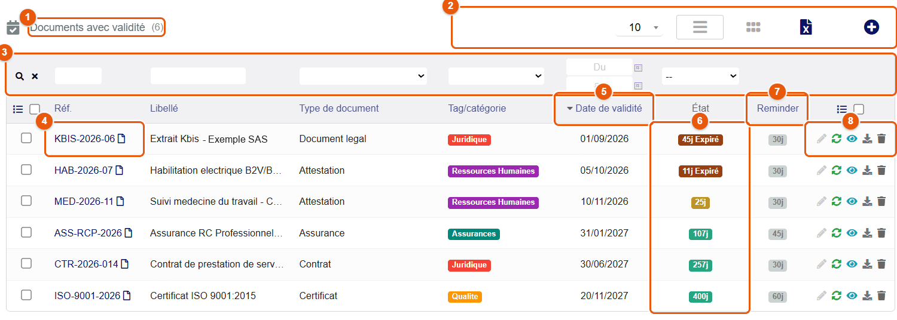897x320 pixels.
Task: Download the ASS-RCP-2026 document
Action: click(867, 233)
